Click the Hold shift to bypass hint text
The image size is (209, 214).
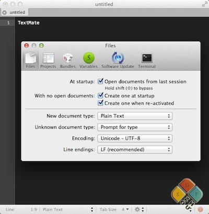click(129, 88)
